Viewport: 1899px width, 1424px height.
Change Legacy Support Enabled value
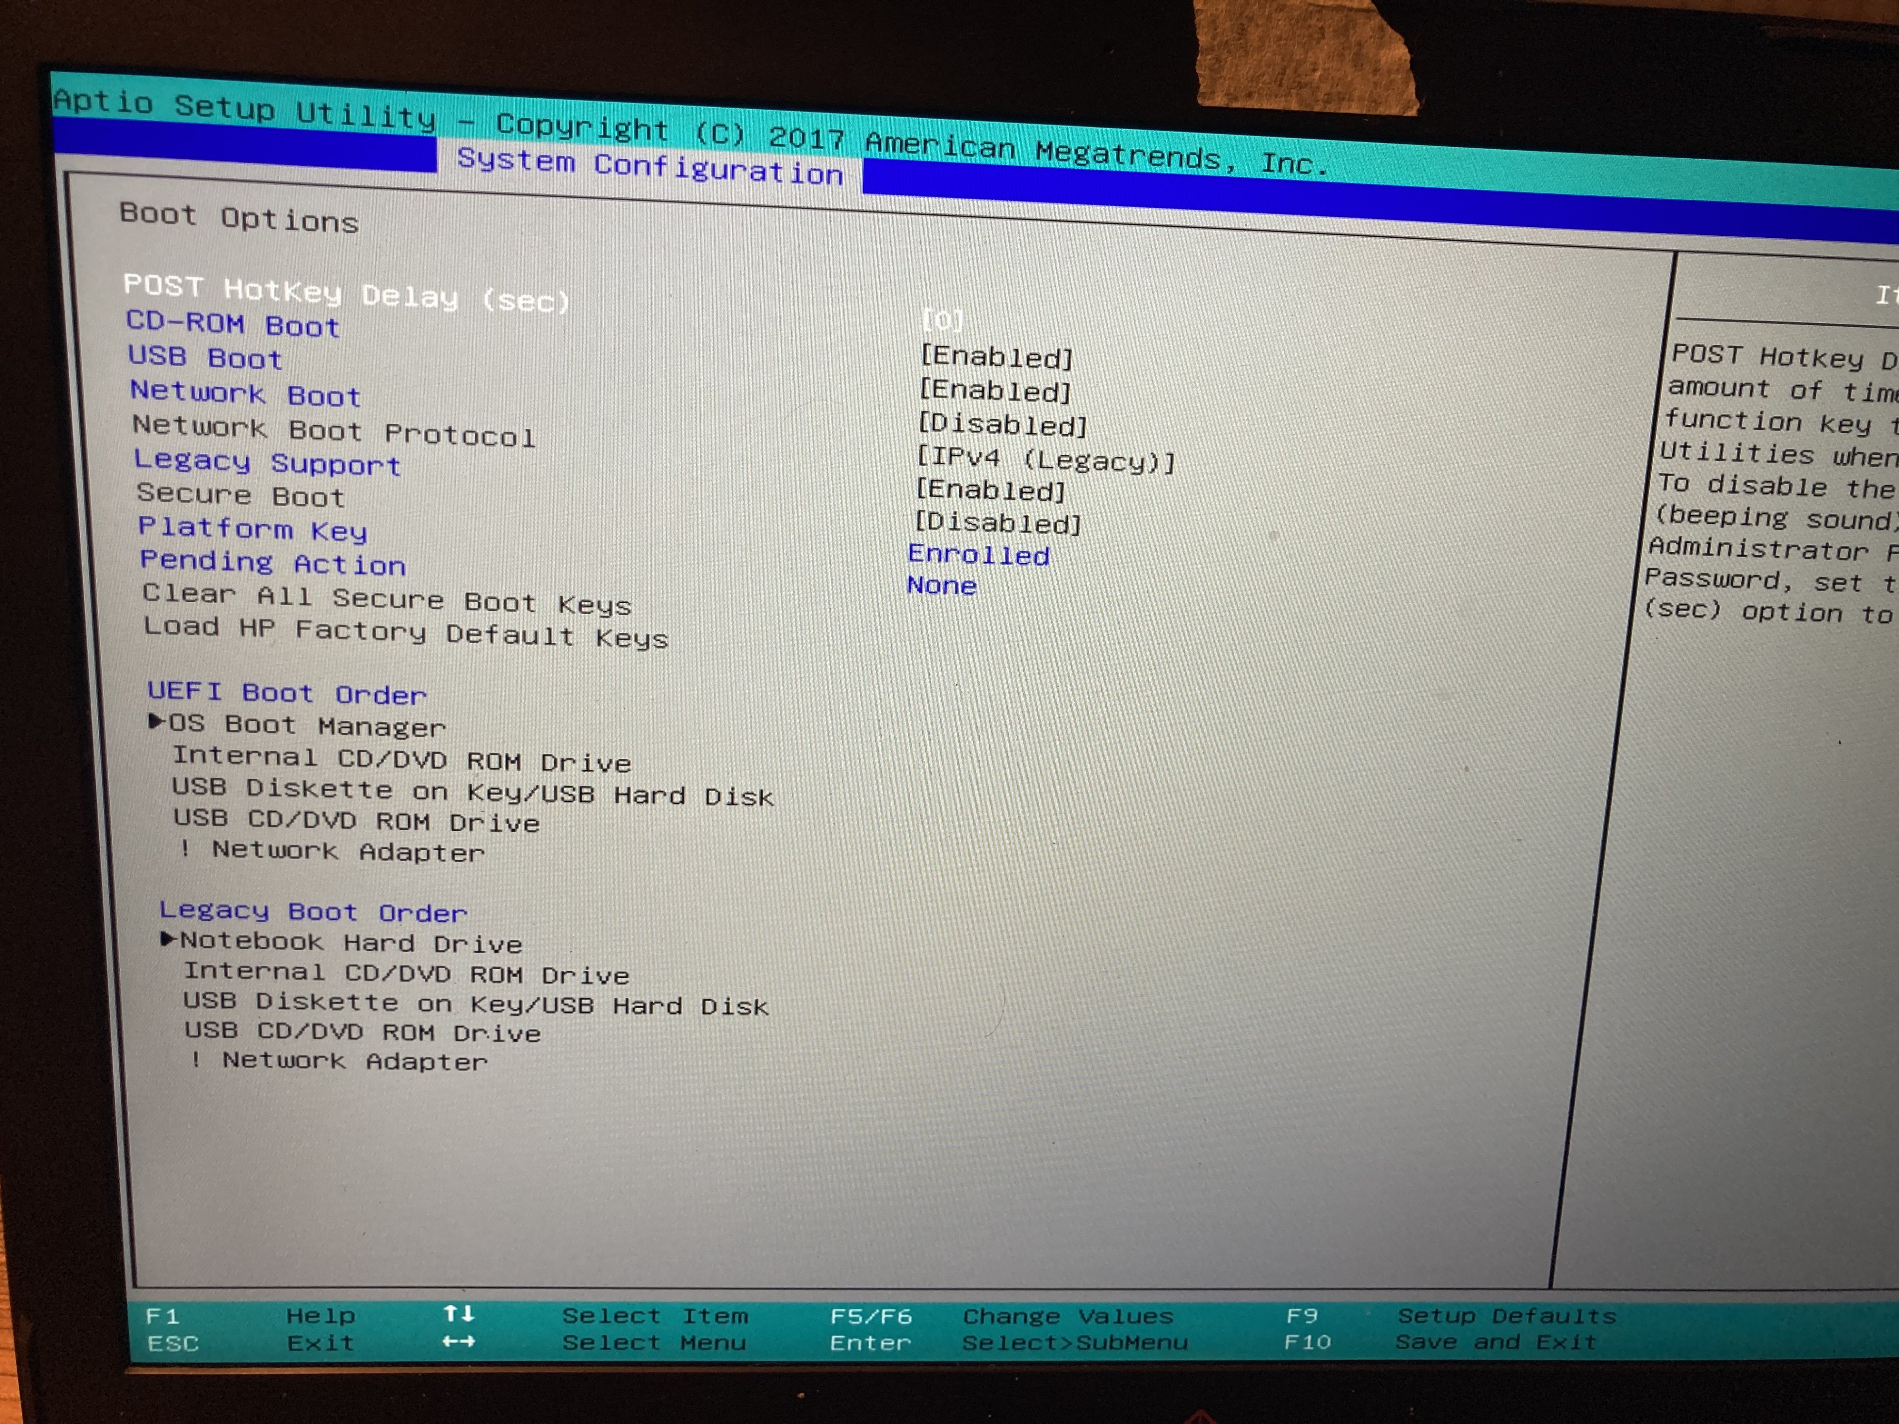990,490
